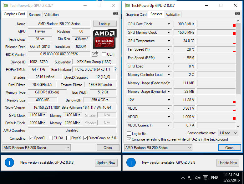
Task: Click the screenshot camera icon in left GPU-Z window
Action: coord(116,13)
